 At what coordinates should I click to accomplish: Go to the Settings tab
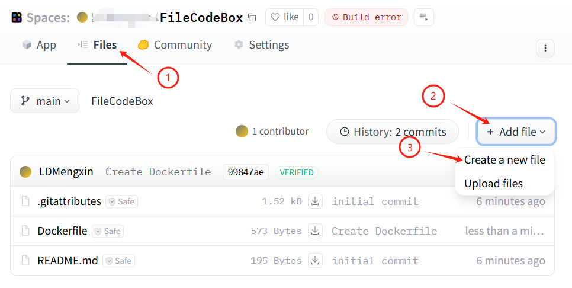[262, 45]
